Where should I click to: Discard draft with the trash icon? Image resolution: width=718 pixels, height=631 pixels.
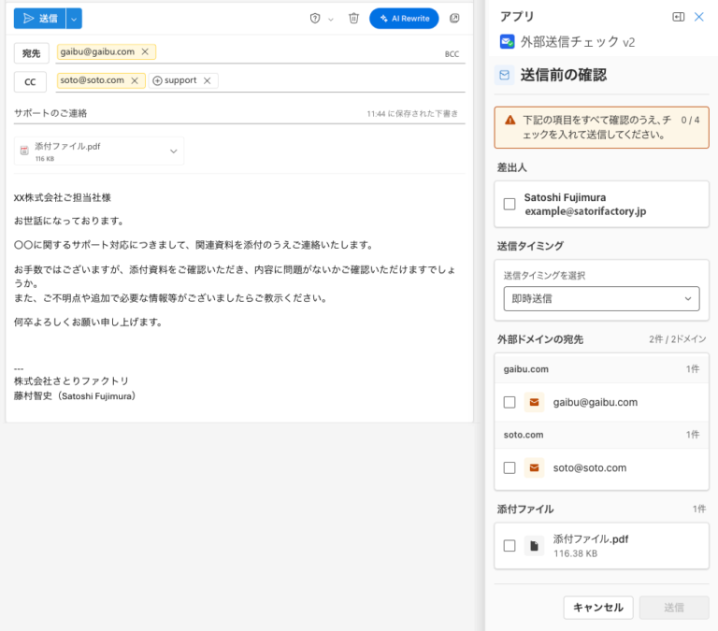(353, 19)
